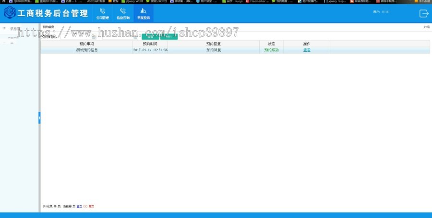Click the first green query button
This screenshot has width=432, height=218.
pyautogui.click(x=150, y=36)
